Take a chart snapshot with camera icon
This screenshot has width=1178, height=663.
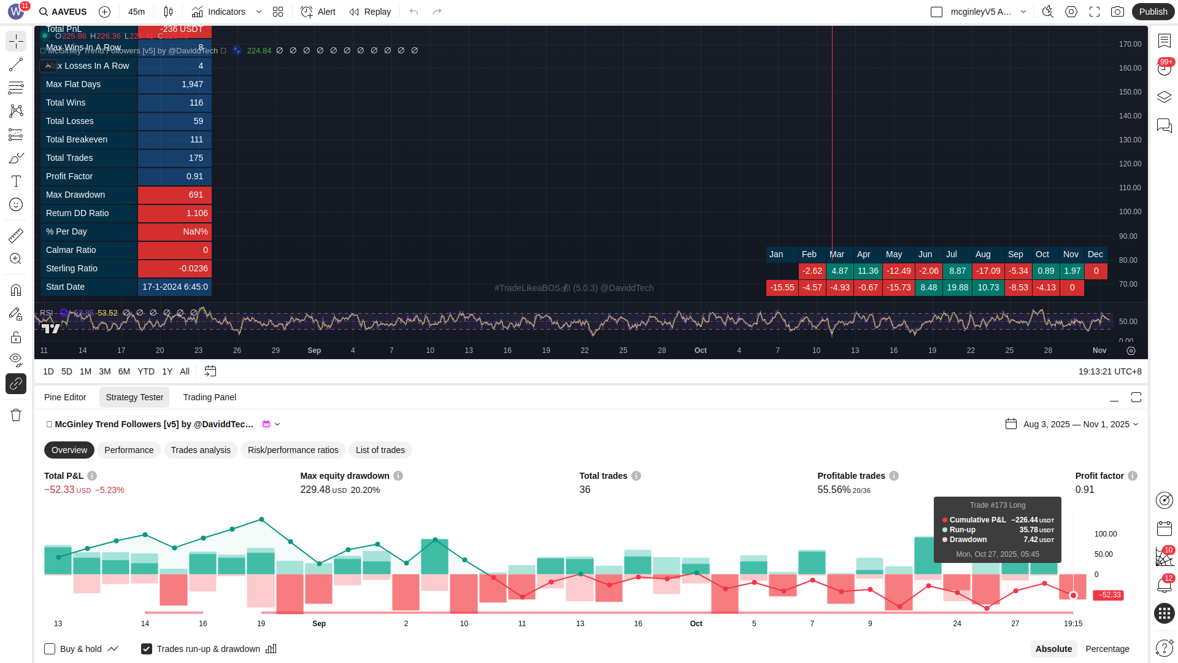(1117, 12)
